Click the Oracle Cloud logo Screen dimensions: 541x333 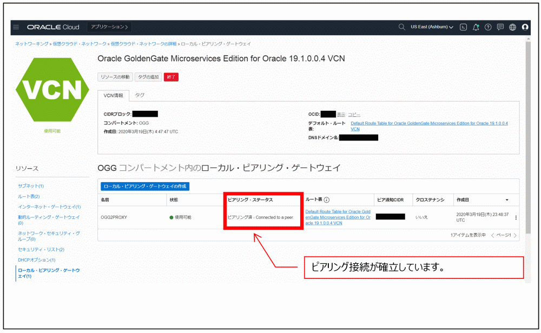[53, 27]
